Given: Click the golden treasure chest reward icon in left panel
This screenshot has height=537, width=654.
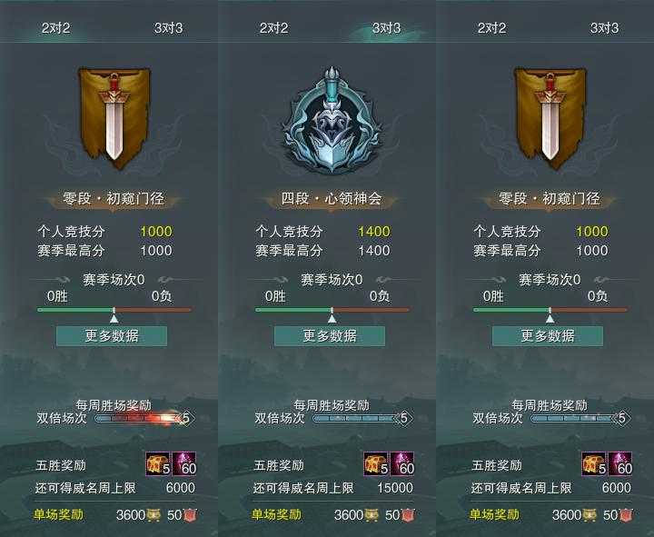Looking at the screenshot, I should pos(158,464).
